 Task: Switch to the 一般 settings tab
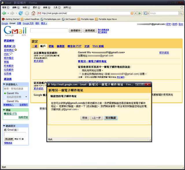click(x=35, y=46)
